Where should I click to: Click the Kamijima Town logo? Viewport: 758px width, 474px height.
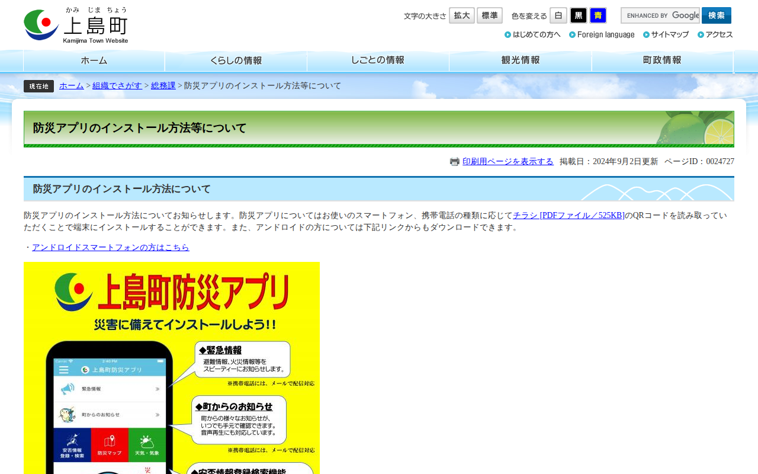tap(76, 25)
